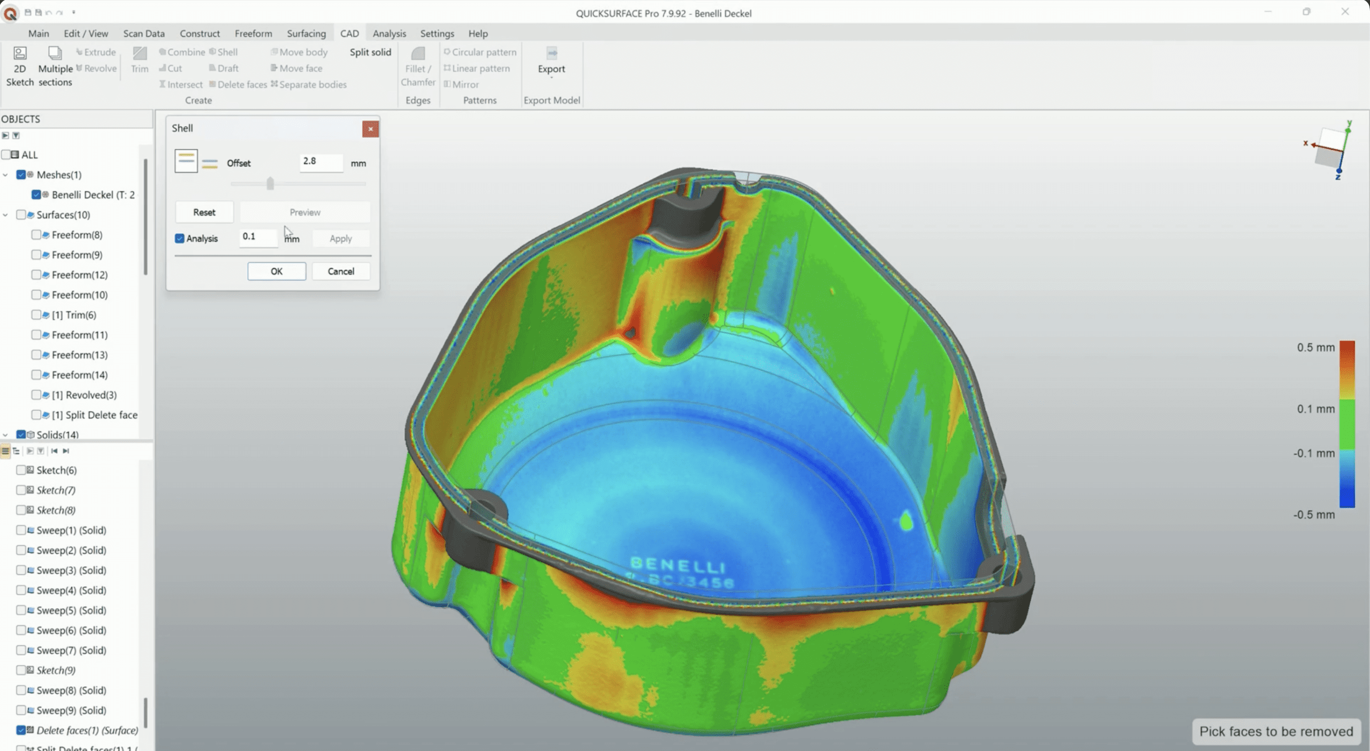This screenshot has height=751, width=1370.
Task: Close the Shell dialog with red X
Action: click(370, 129)
